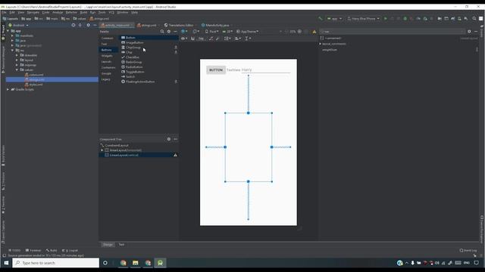Click the Windows taskbar search box

(56, 263)
